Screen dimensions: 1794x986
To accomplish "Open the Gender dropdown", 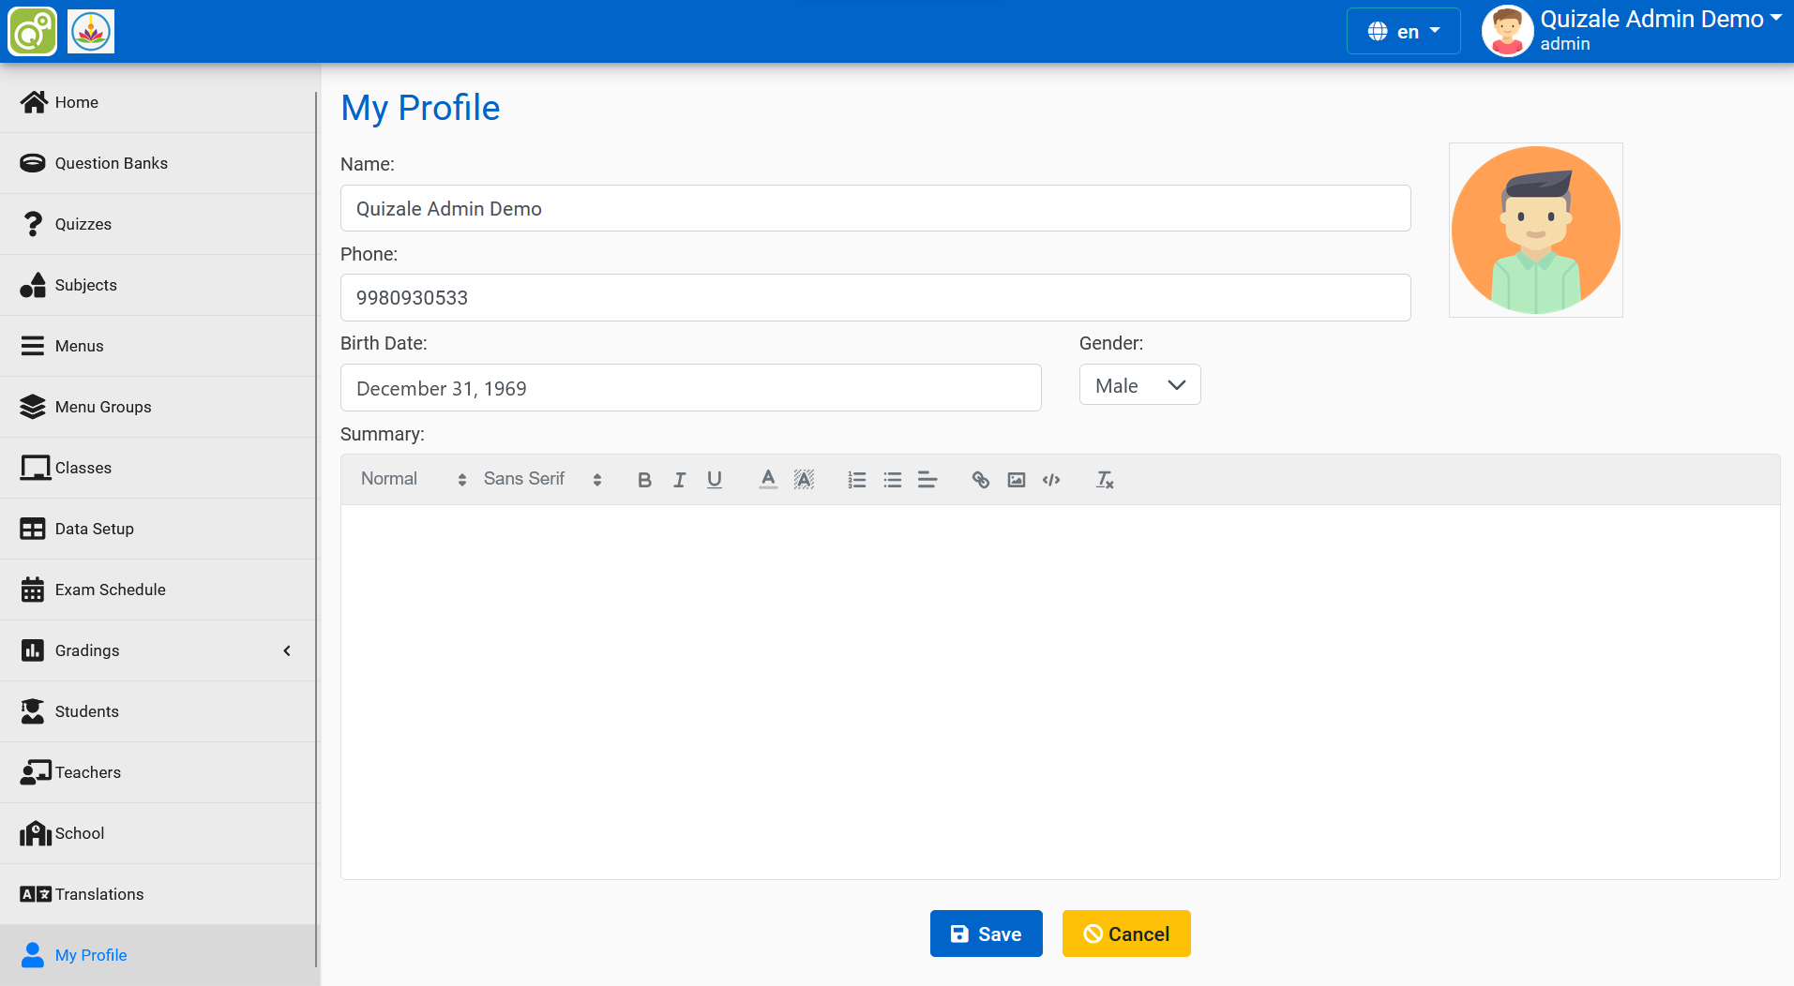I will click(1139, 385).
